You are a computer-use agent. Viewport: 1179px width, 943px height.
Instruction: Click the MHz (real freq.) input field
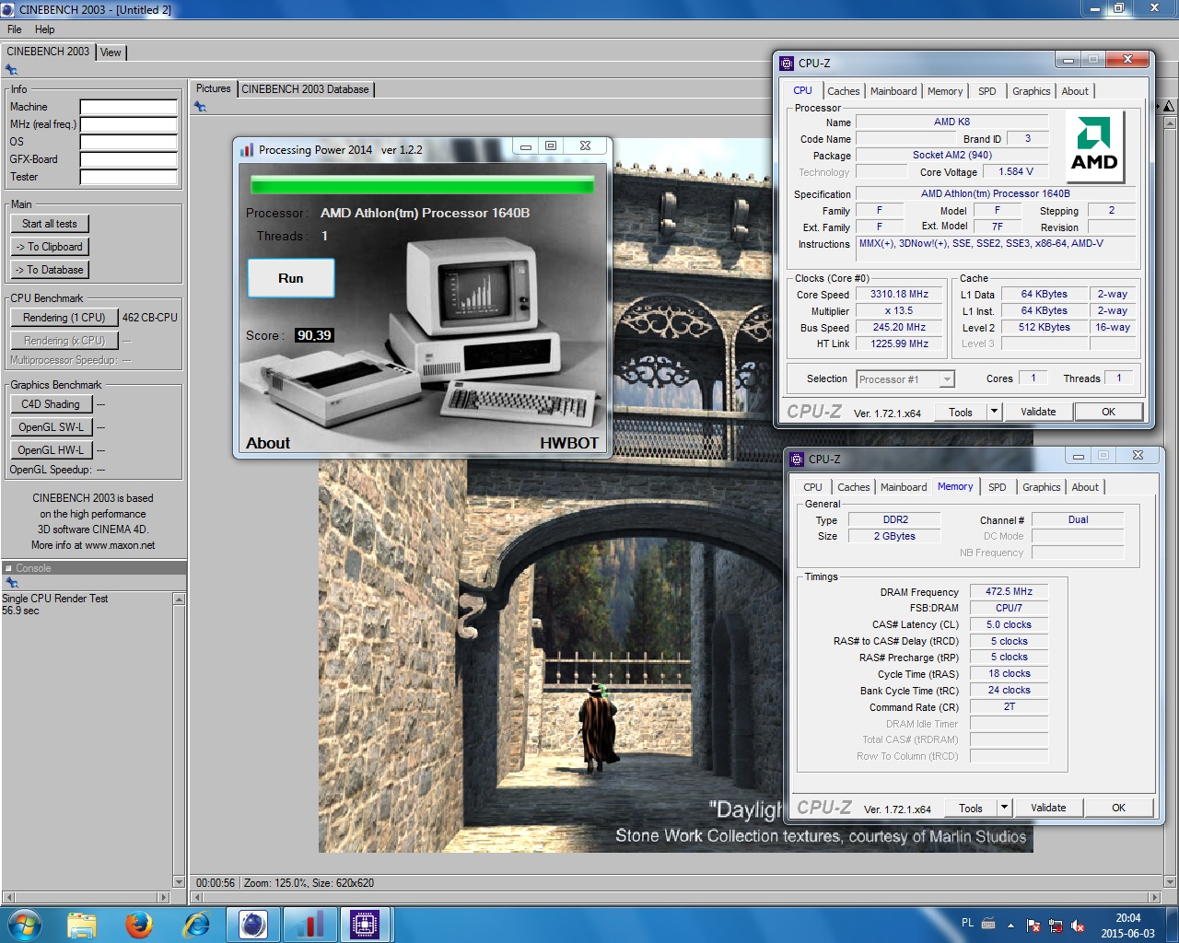tap(129, 124)
